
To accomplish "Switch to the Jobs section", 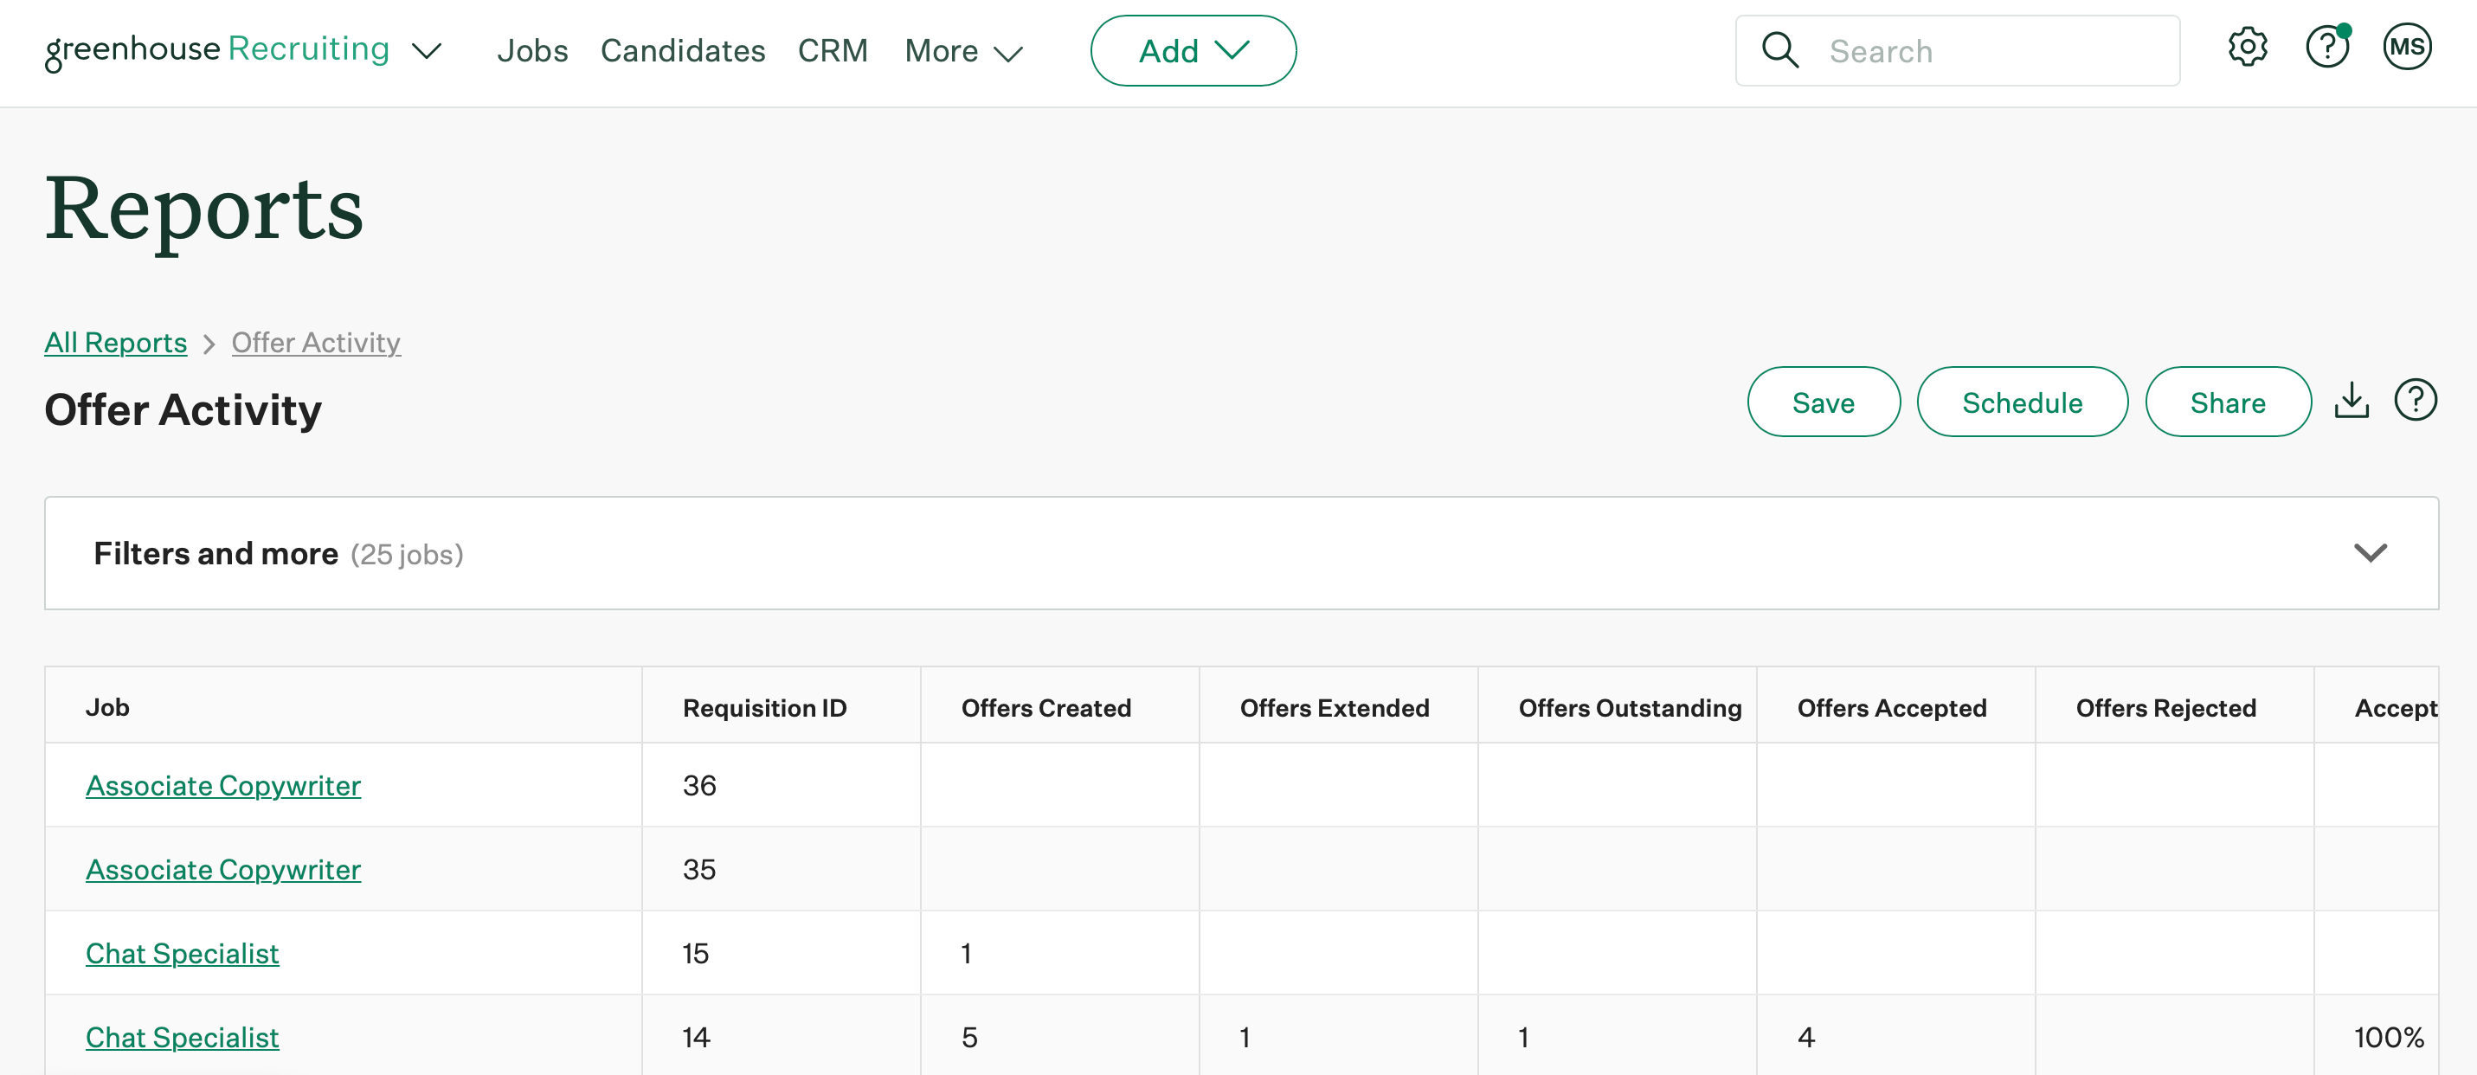I will [x=533, y=50].
